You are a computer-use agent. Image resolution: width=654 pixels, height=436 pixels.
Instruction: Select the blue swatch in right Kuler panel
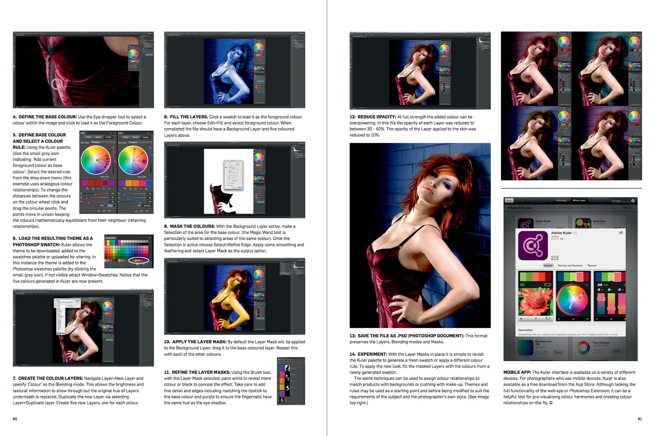[x=149, y=183]
